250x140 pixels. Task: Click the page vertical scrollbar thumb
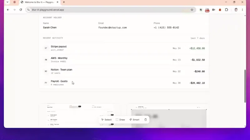(245, 86)
